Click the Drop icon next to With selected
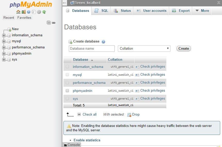This screenshot has width=222, height=147. click(129, 115)
